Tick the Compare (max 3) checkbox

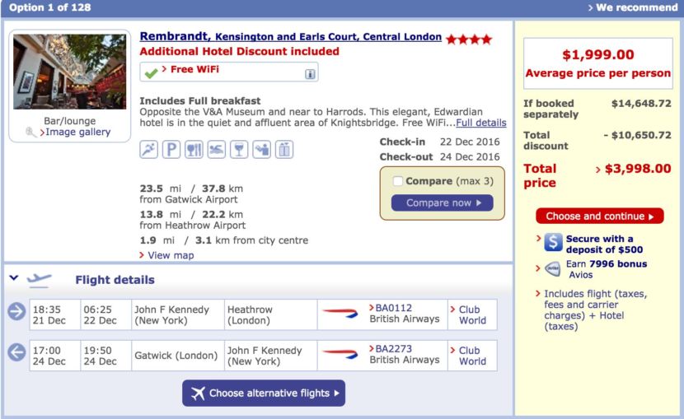coord(398,181)
